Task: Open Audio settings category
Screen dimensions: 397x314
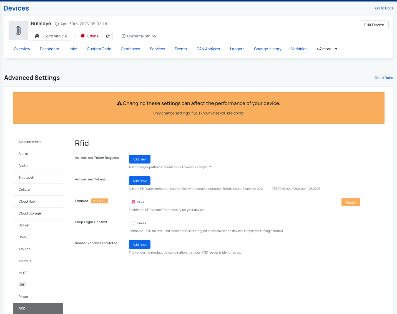Action: (x=38, y=166)
